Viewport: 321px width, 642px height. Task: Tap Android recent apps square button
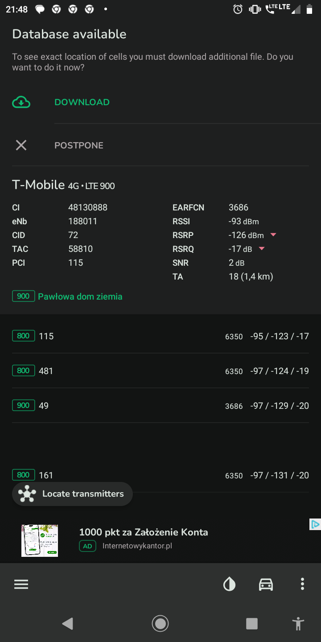pyautogui.click(x=252, y=624)
